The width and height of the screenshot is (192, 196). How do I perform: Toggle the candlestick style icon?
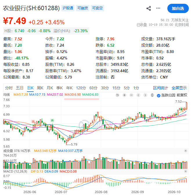[x=152, y=95]
